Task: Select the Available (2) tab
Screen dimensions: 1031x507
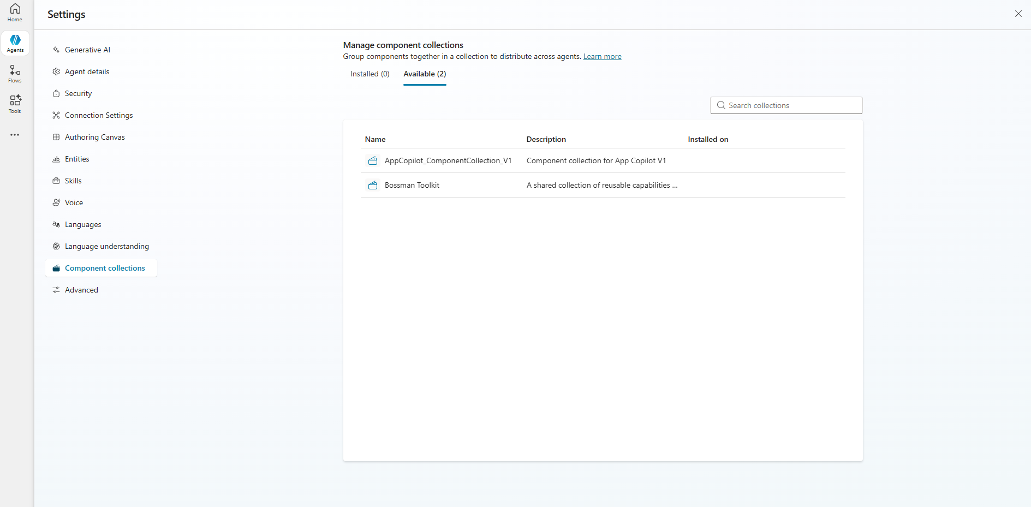Action: 425,74
